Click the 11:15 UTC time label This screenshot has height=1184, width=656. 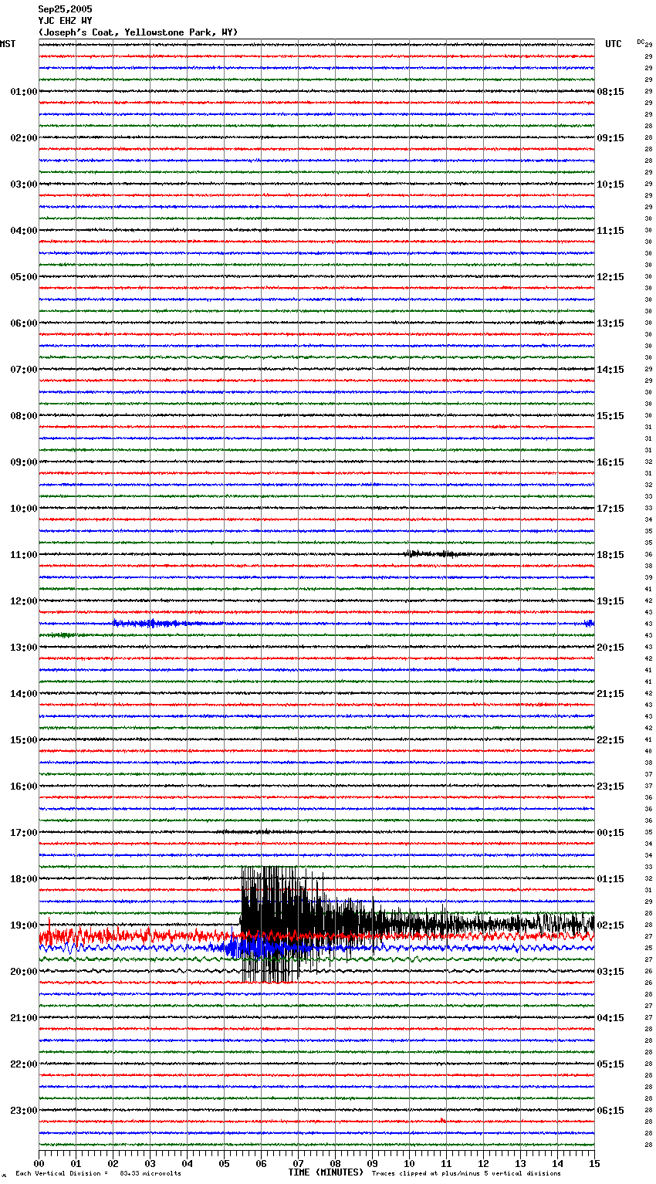(610, 231)
